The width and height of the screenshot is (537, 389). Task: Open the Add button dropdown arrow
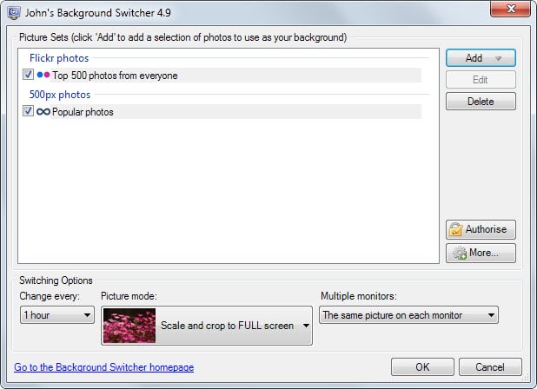point(499,58)
